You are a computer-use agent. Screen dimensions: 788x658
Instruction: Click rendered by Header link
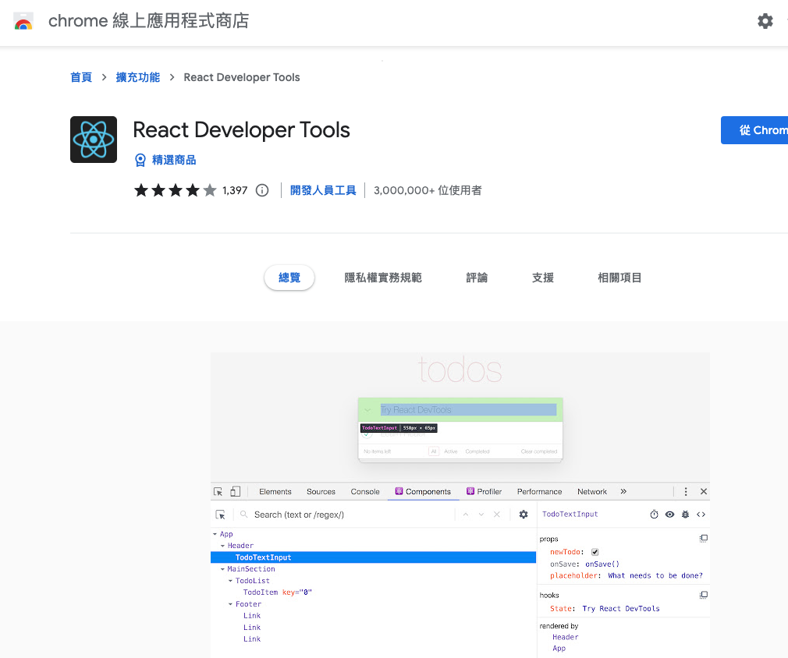coord(566,638)
